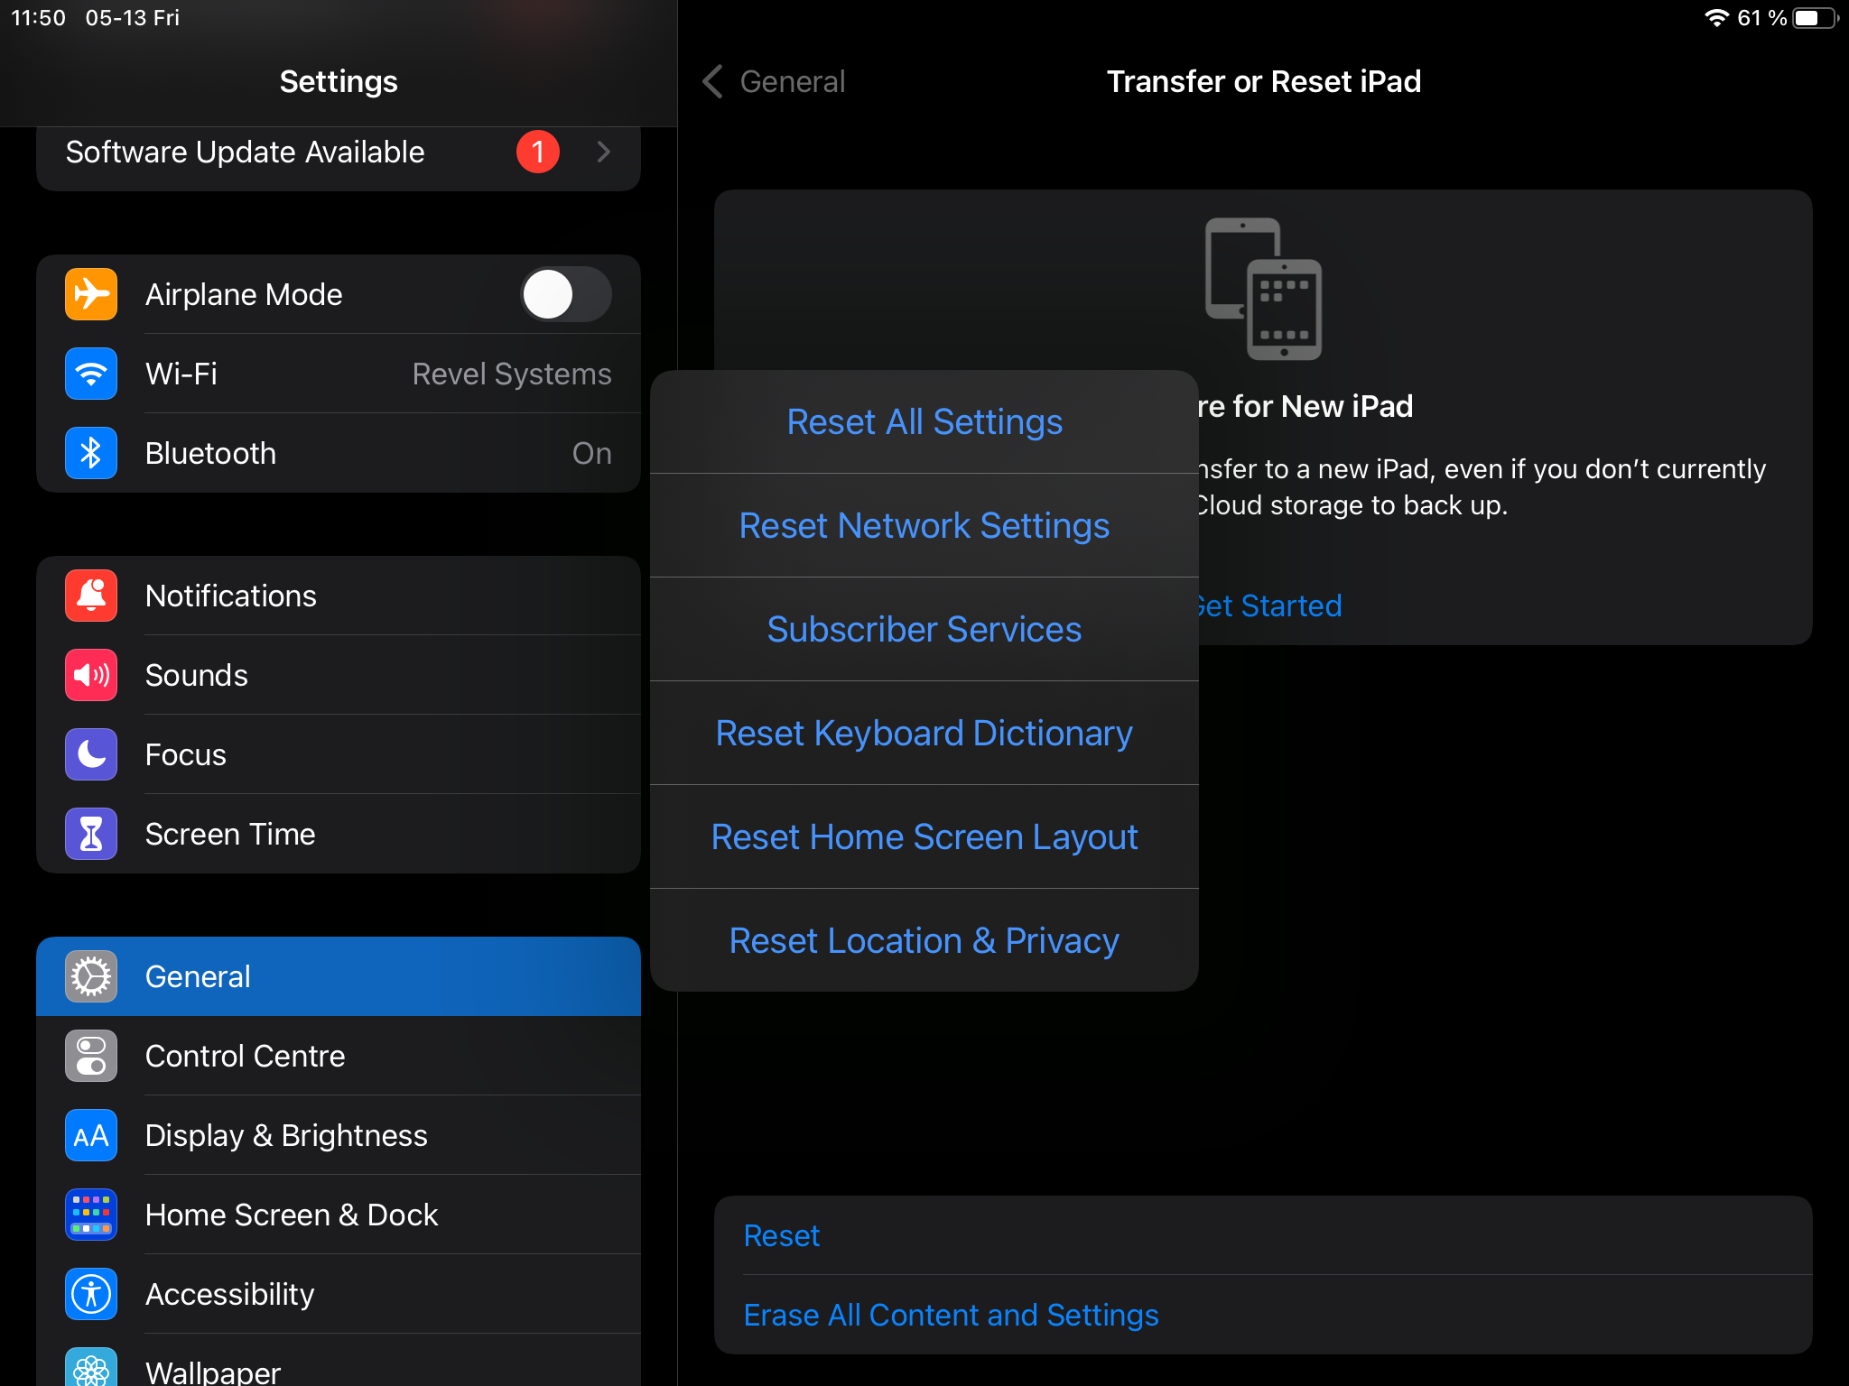Open Display & Brightness settings
Viewport: 1849px width, 1386px height.
point(286,1135)
